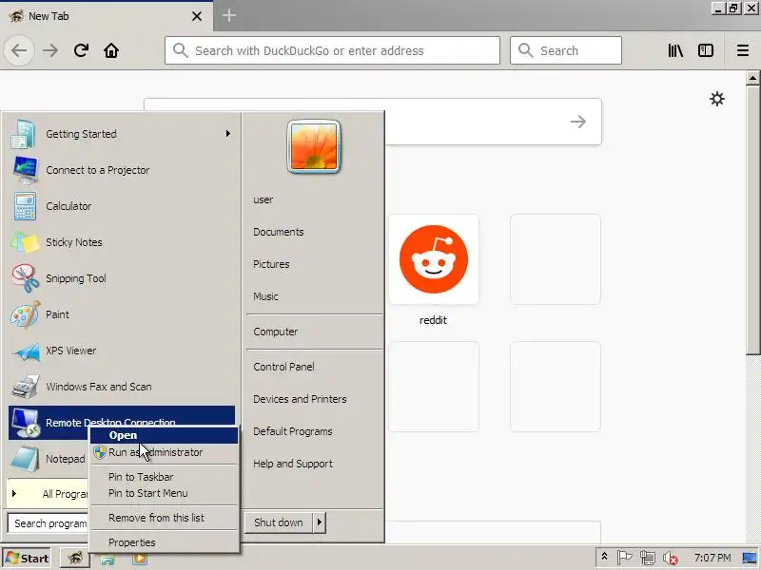Toggle the sidebar view icon

(705, 50)
